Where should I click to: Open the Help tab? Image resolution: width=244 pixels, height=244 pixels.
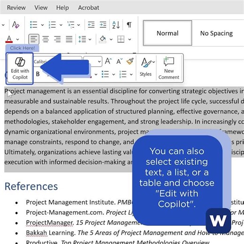[62, 8]
